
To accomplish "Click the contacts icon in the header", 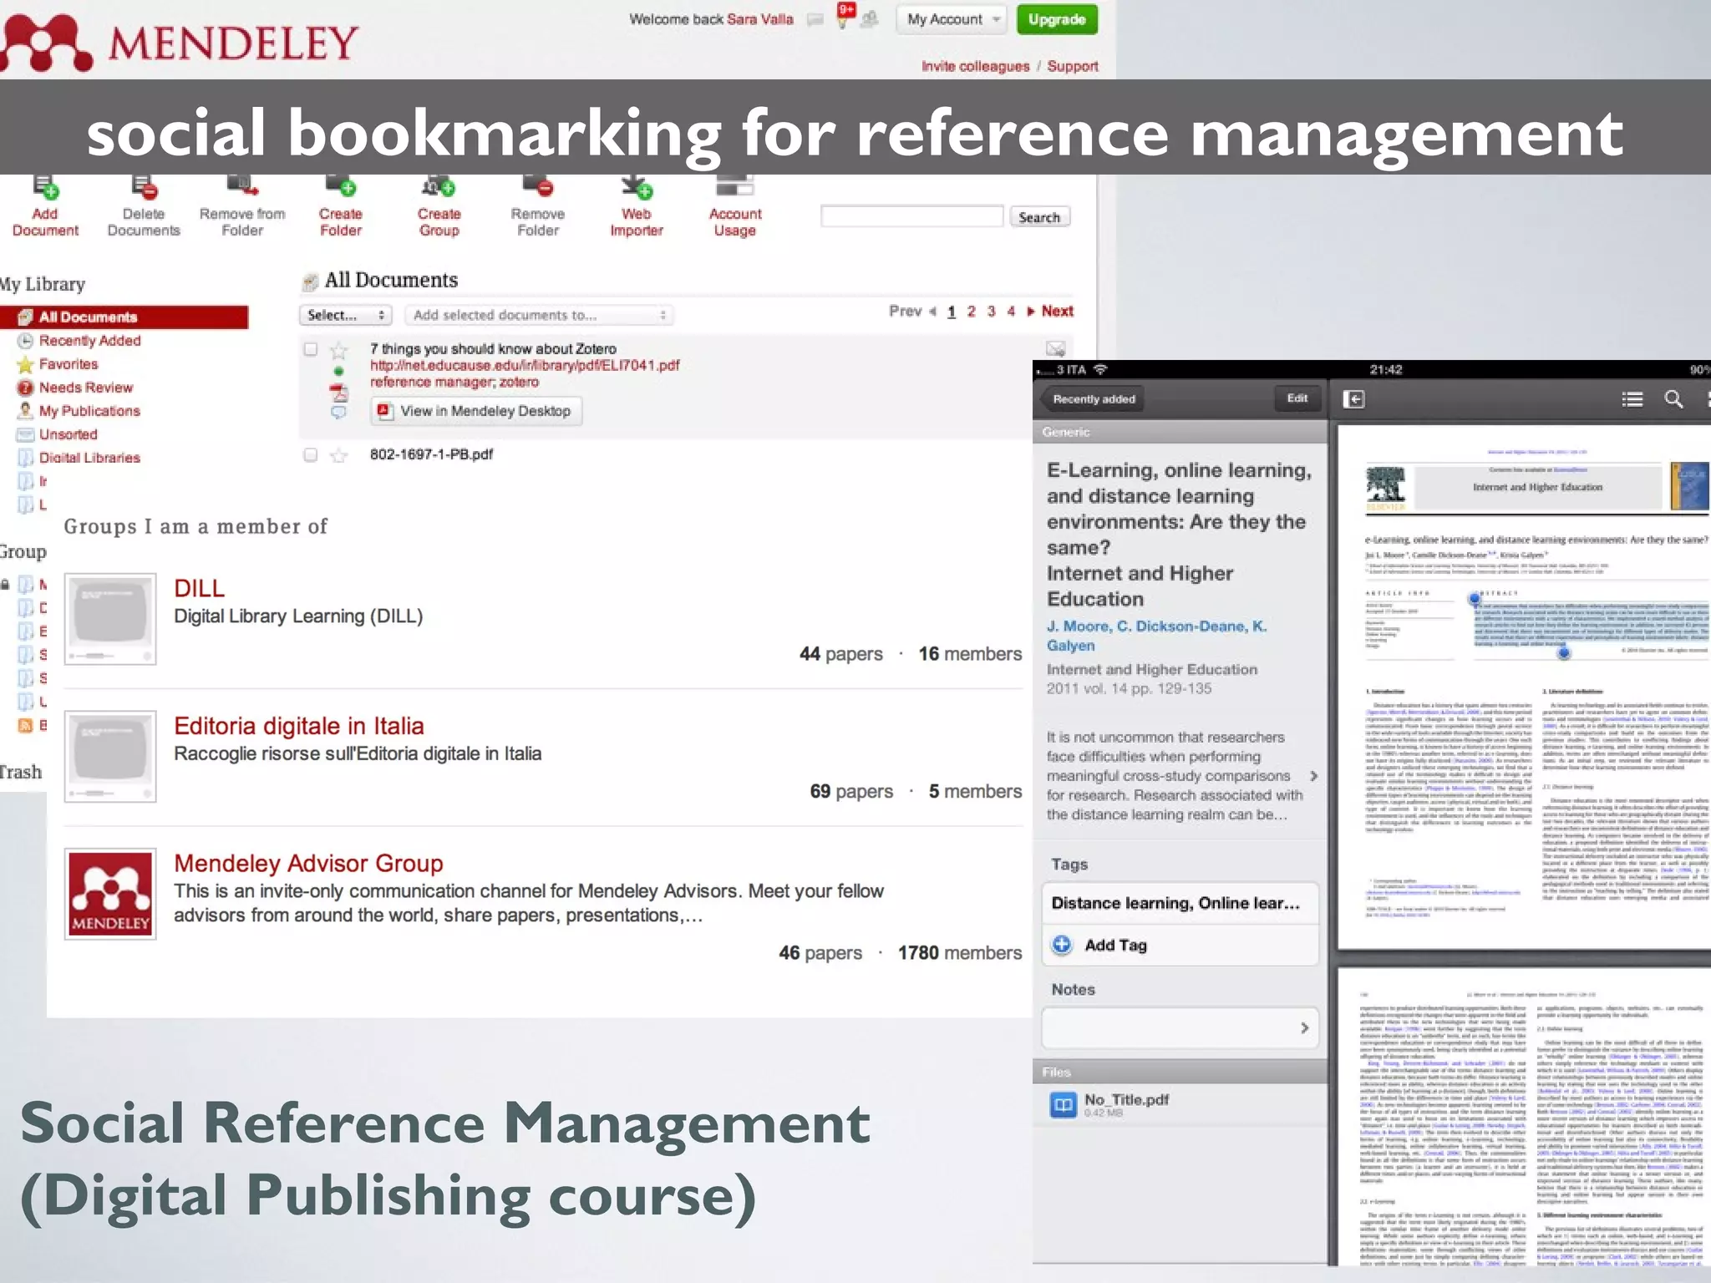I will tap(870, 18).
